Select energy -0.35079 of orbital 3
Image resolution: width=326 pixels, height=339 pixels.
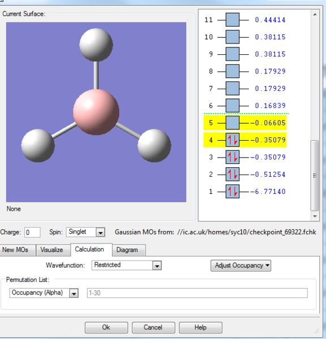268,157
